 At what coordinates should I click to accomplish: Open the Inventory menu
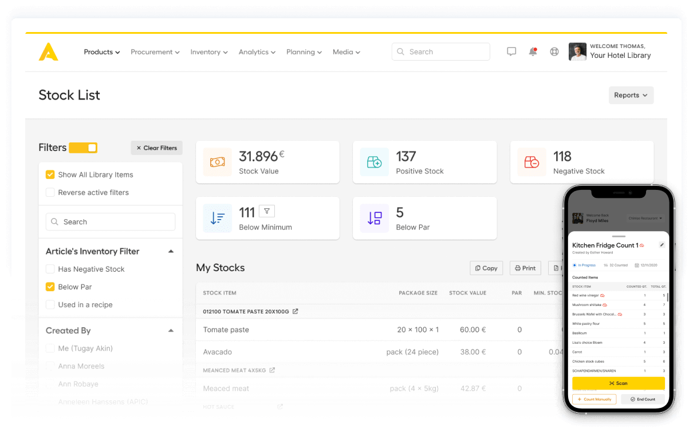(x=208, y=51)
